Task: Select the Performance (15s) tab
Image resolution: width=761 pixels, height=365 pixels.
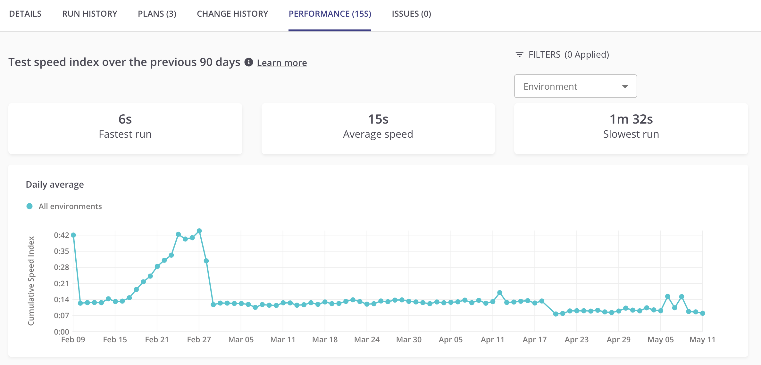Action: point(330,14)
